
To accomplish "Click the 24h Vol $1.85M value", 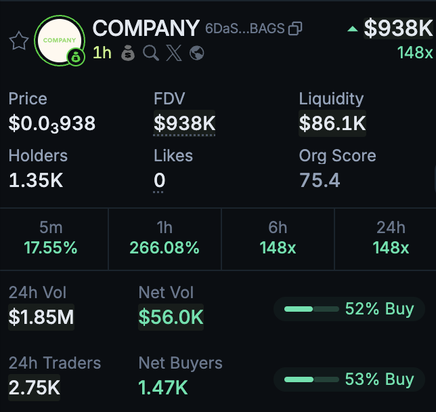I will click(41, 317).
